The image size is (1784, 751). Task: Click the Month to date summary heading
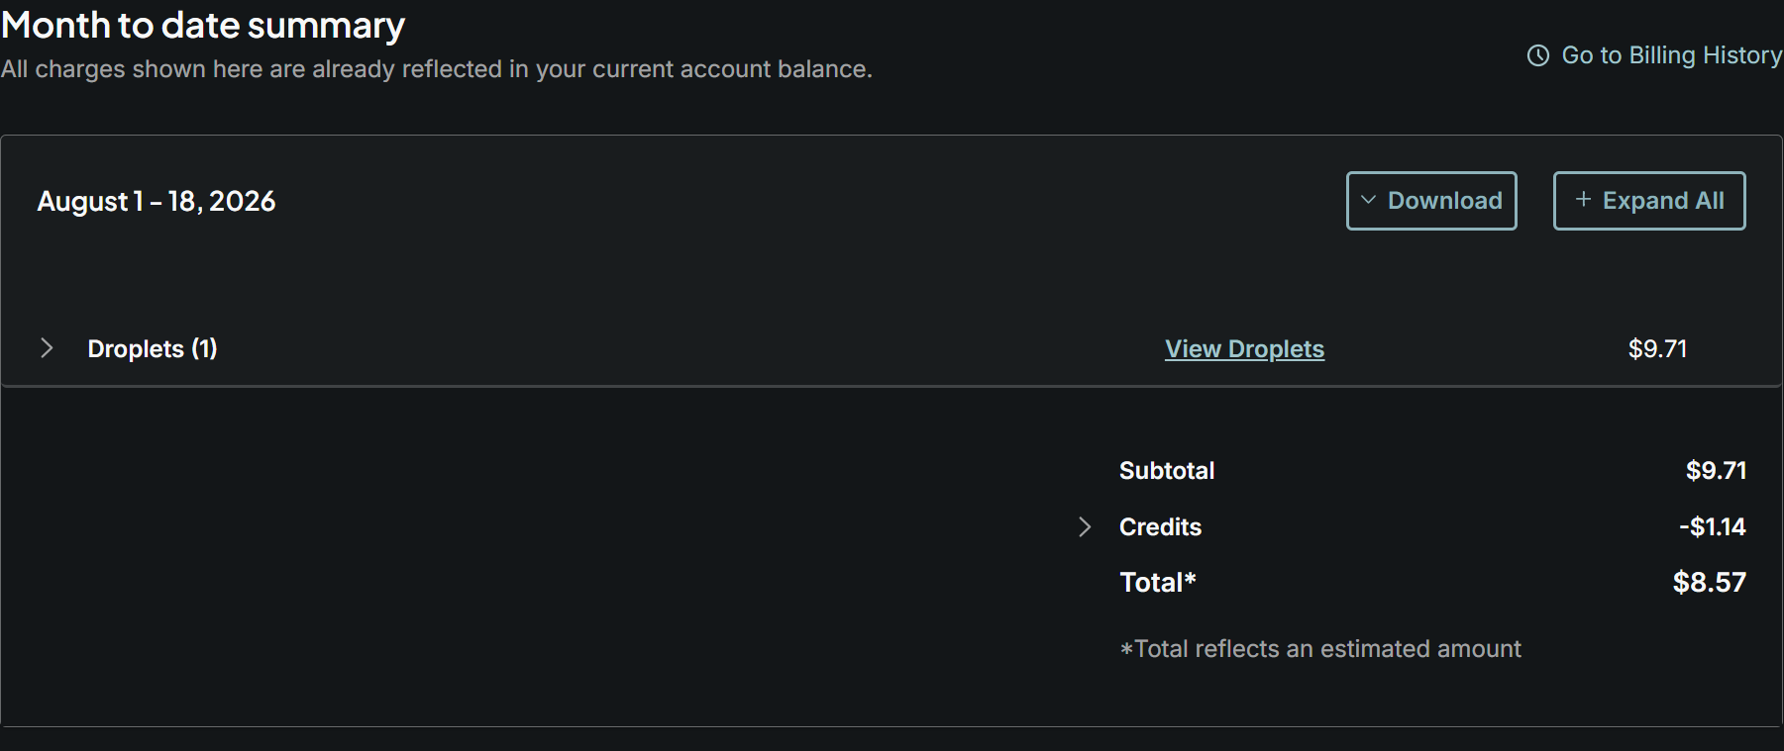[203, 25]
